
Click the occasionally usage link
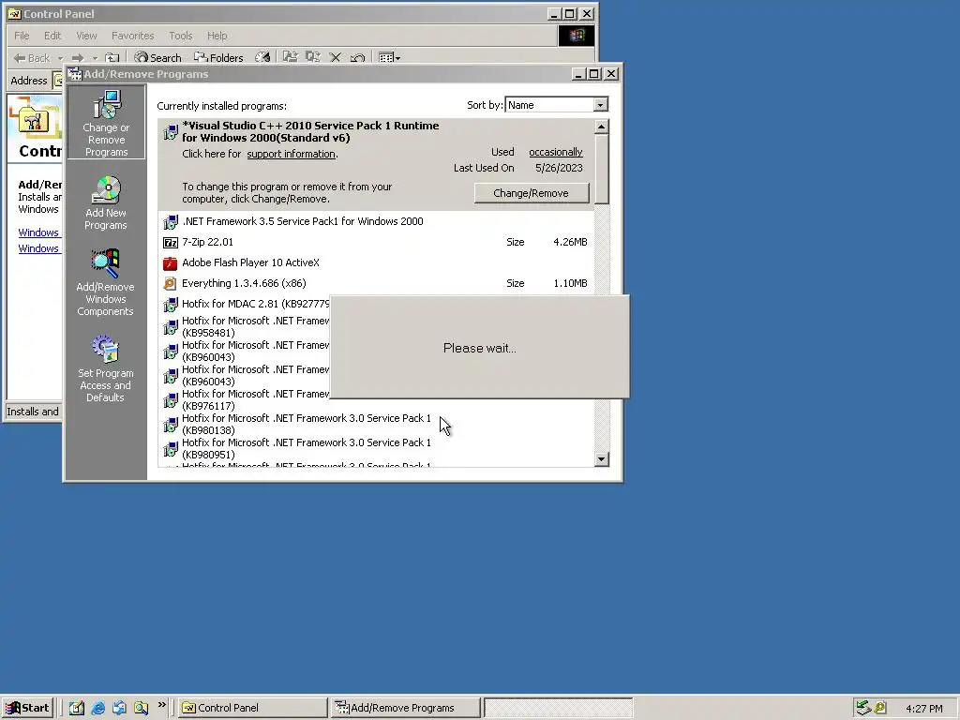tap(556, 152)
